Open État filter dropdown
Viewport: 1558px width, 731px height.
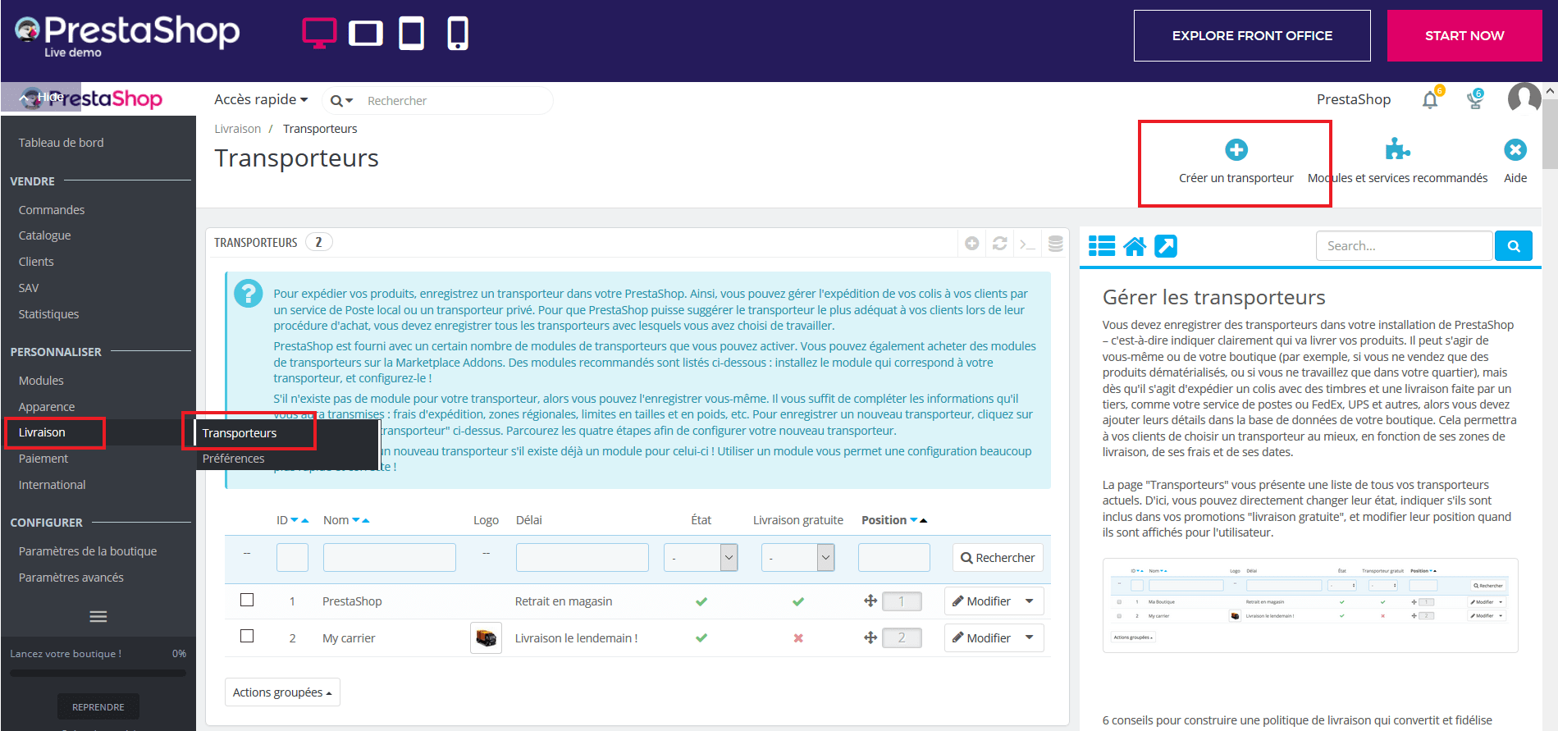tap(701, 558)
